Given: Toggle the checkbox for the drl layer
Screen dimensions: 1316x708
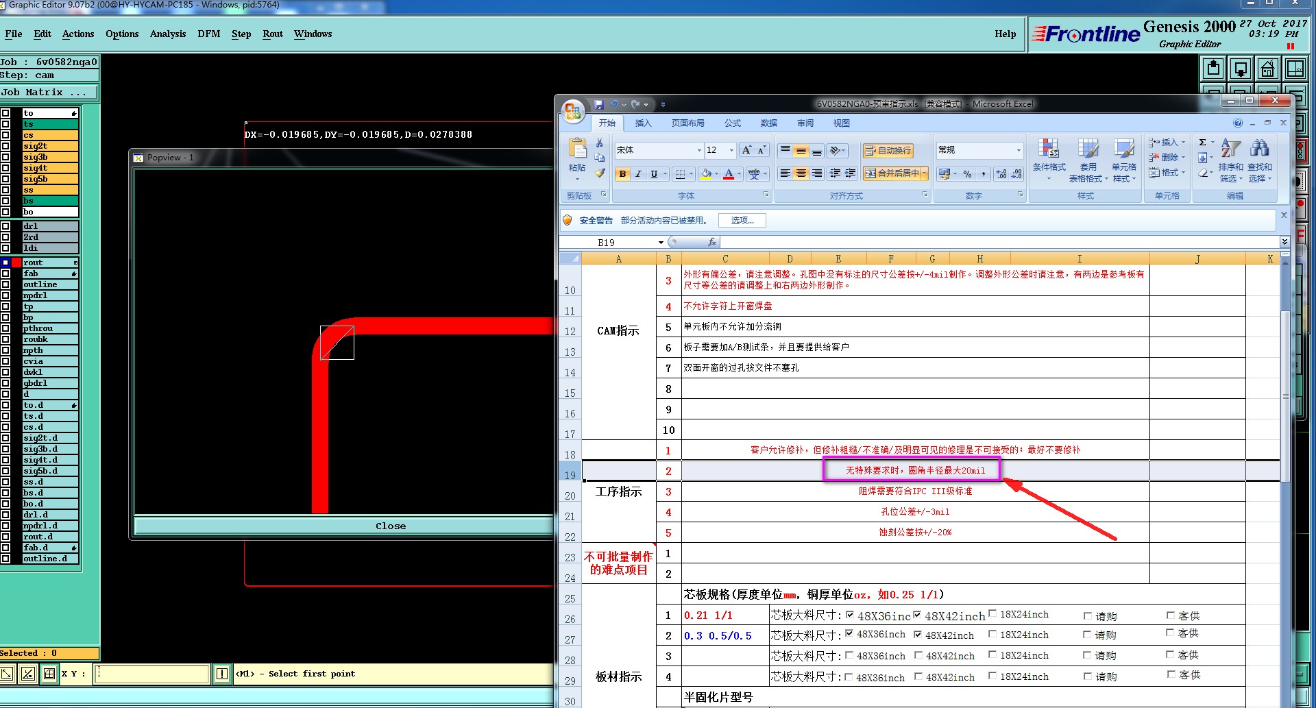Looking at the screenshot, I should coord(5,226).
